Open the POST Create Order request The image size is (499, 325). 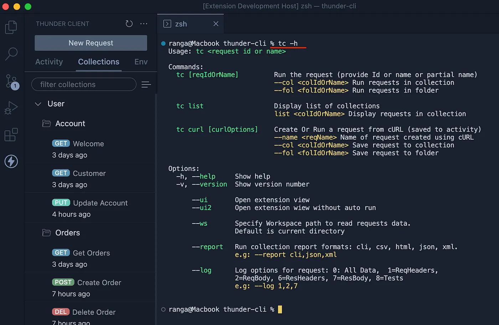coord(99,283)
